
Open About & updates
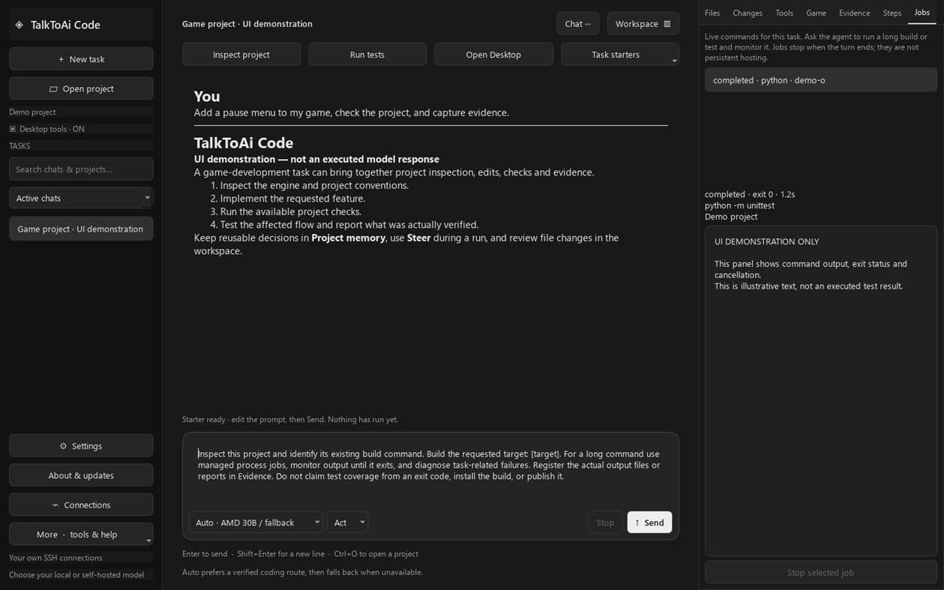pos(81,475)
